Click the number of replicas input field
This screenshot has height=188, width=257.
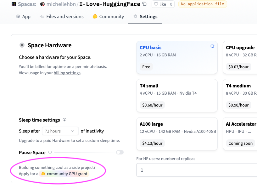pyautogui.click(x=197, y=170)
